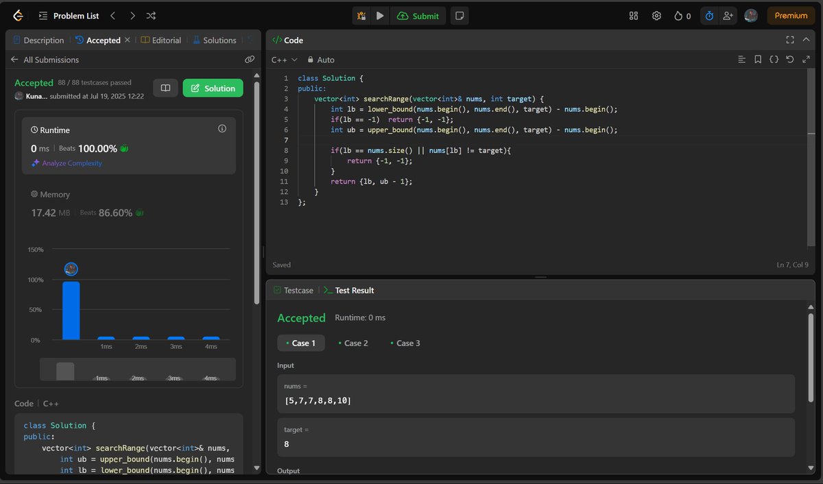Image resolution: width=823 pixels, height=484 pixels.
Task: Click the green Solution button
Action: coord(213,88)
